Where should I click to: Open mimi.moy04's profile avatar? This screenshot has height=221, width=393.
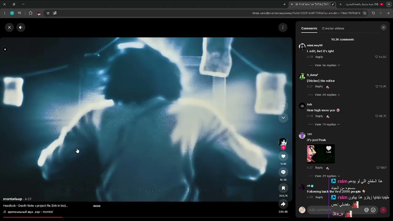[302, 47]
